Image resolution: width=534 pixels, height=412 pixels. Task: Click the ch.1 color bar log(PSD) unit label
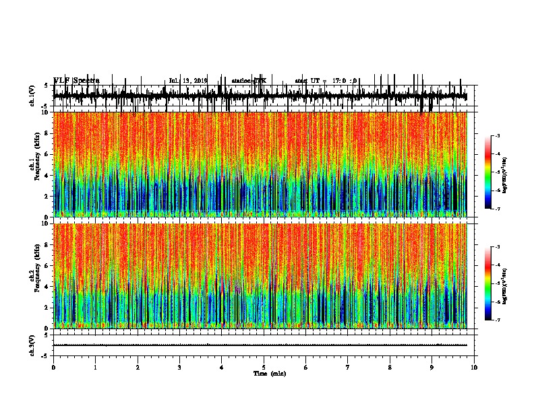pyautogui.click(x=505, y=176)
